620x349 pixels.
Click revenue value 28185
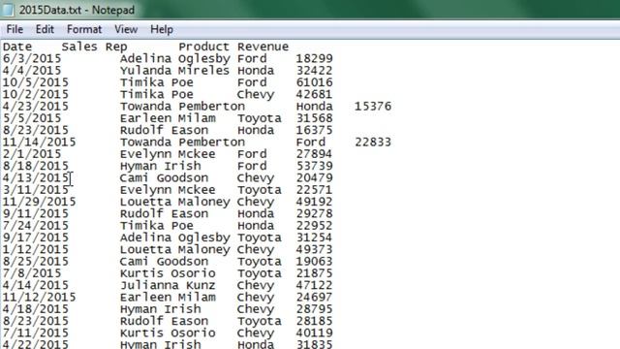click(x=314, y=321)
